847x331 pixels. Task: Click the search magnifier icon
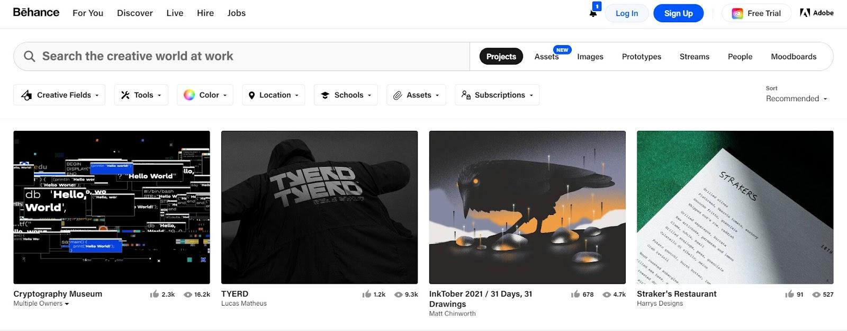click(30, 56)
